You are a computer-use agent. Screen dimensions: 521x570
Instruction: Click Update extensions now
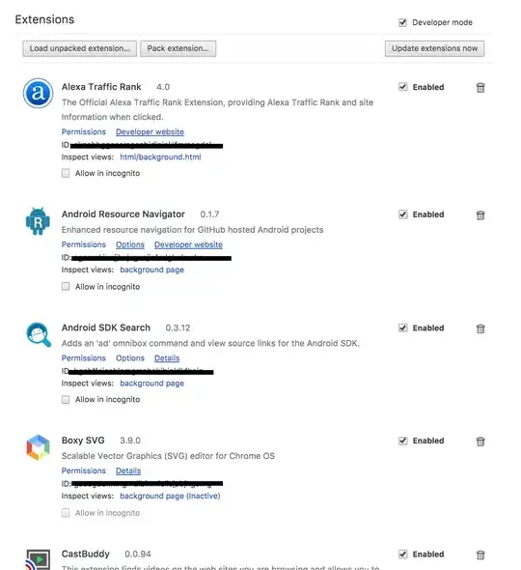(434, 48)
